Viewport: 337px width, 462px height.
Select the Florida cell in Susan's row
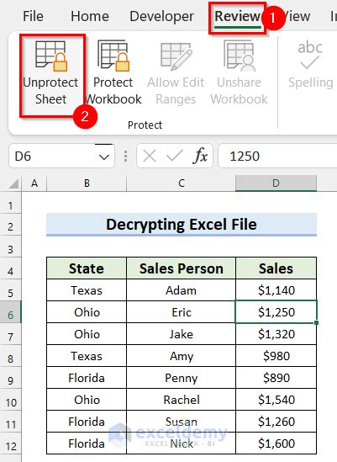(87, 422)
